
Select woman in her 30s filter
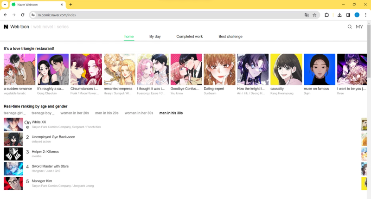(x=139, y=113)
